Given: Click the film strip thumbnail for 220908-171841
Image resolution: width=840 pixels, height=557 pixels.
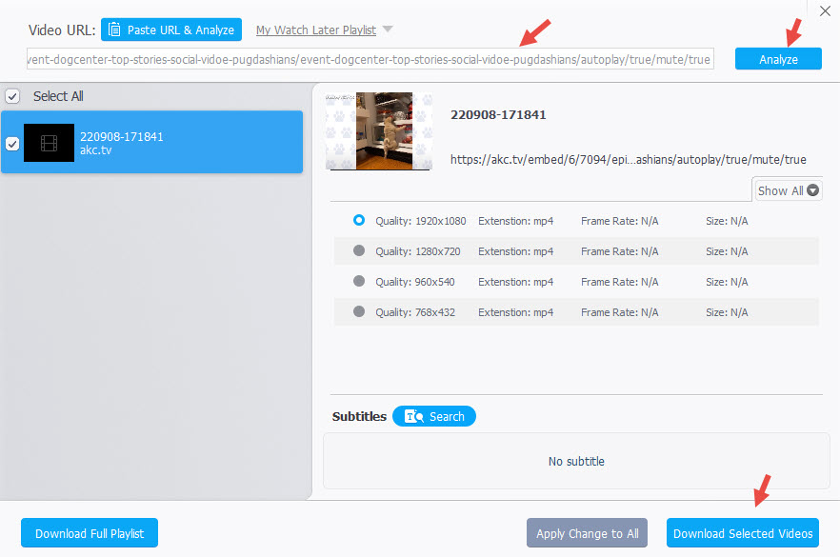Looking at the screenshot, I should coord(49,143).
